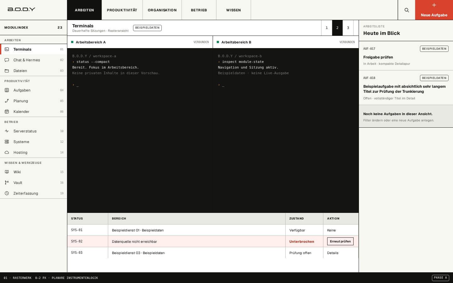Click the Planung route icon

click(7, 101)
